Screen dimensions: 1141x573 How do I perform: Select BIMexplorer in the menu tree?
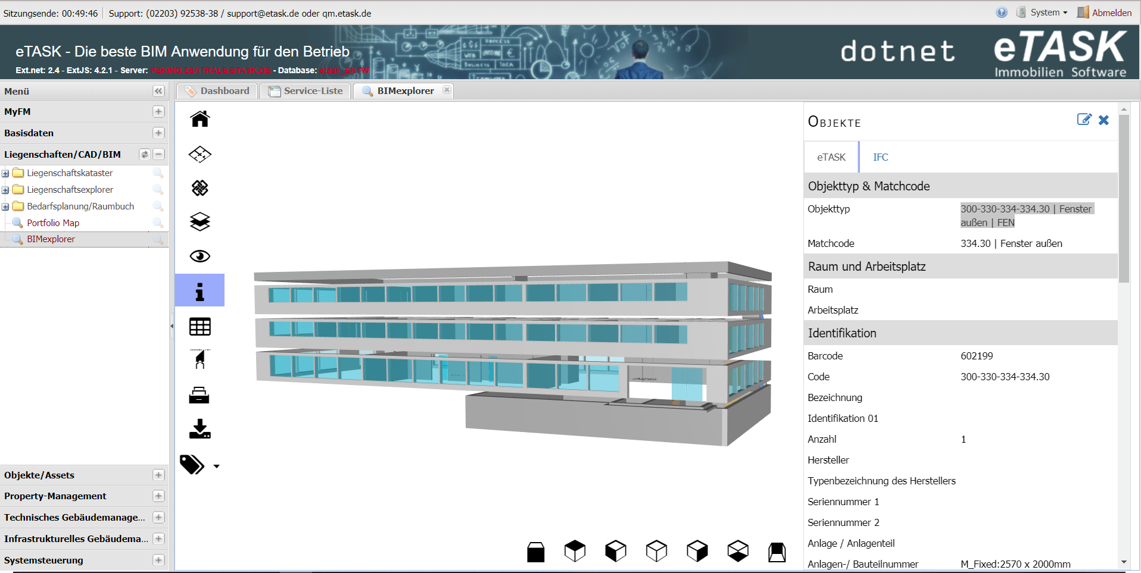(51, 239)
